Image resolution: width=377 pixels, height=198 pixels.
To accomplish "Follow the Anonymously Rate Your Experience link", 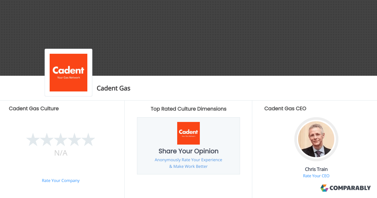I will point(188,160).
